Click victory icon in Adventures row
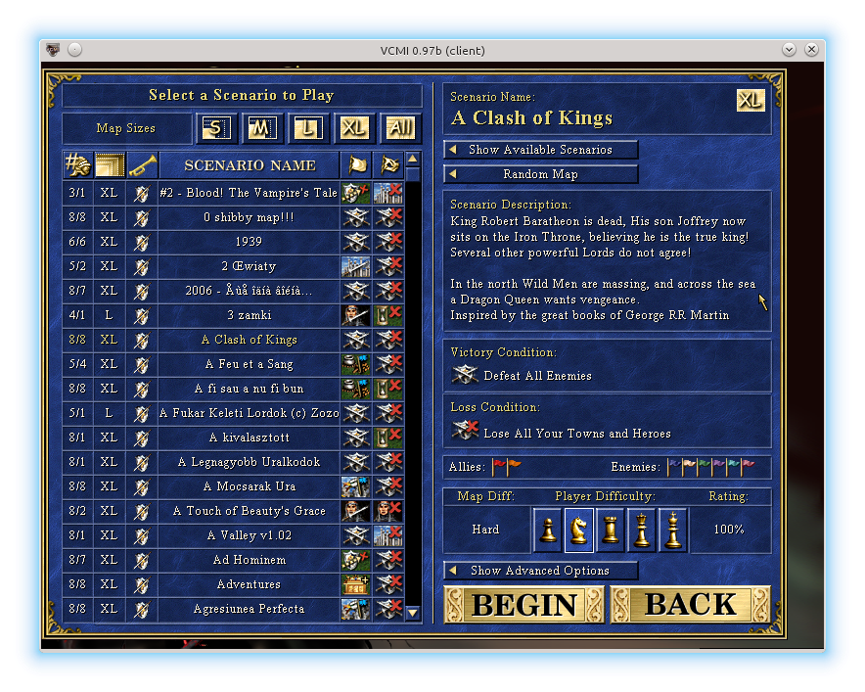 click(x=354, y=584)
